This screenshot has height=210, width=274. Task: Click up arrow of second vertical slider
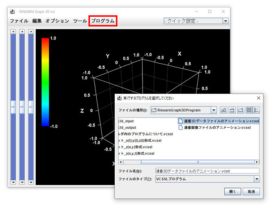pyautogui.click(x=22, y=32)
